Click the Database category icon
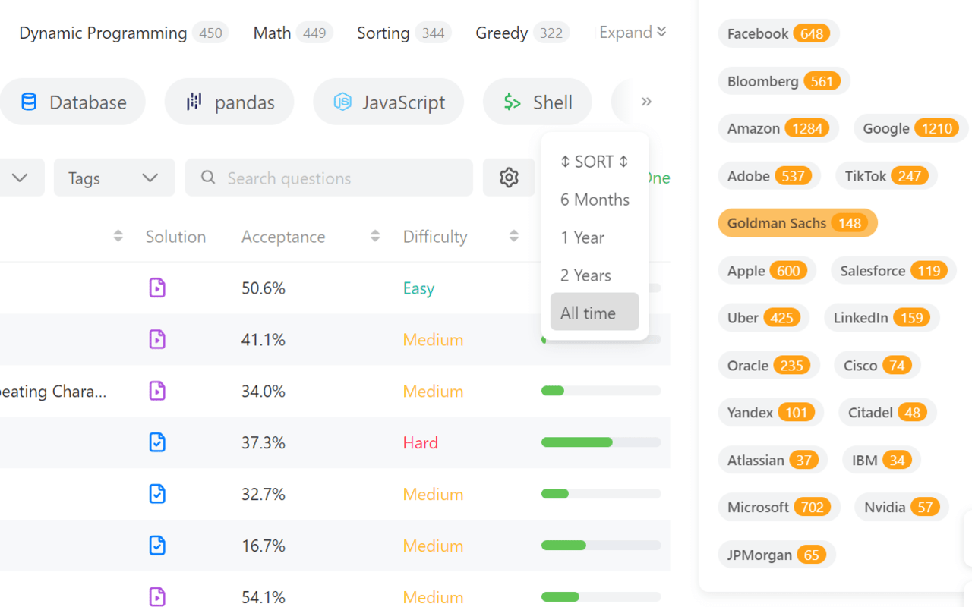 tap(29, 102)
